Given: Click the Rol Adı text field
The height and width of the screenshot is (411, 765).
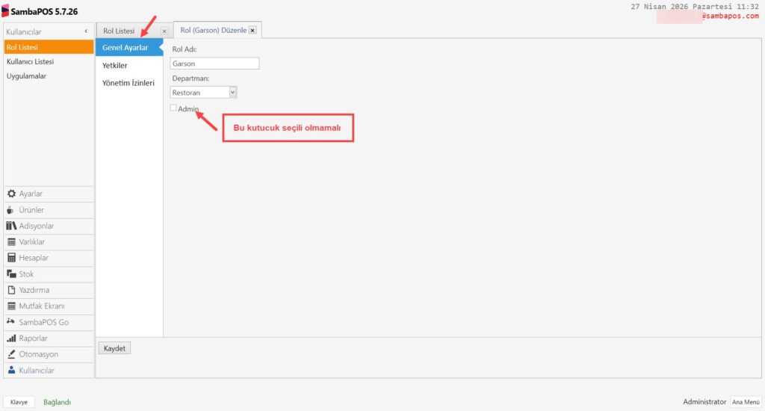Looking at the screenshot, I should coord(214,64).
